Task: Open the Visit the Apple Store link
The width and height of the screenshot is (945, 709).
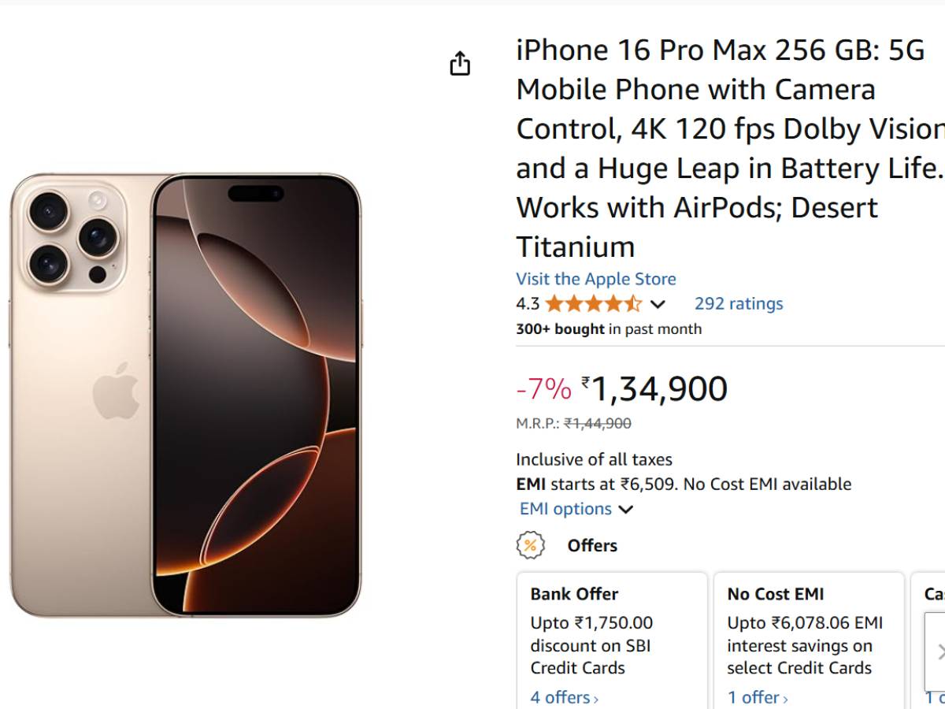Action: coord(595,279)
